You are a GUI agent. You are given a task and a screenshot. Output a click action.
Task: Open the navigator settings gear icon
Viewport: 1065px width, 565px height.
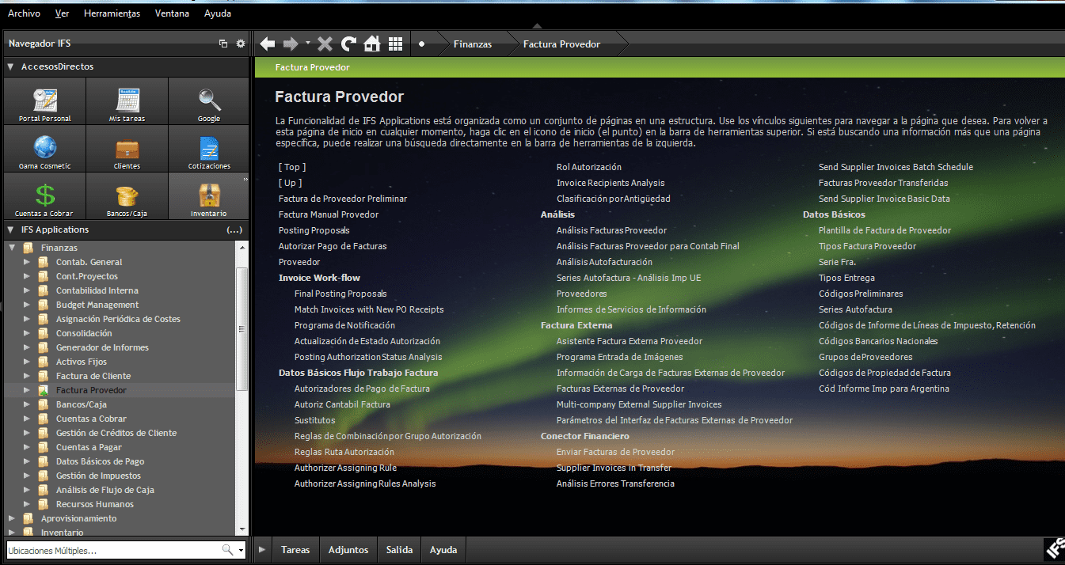point(241,44)
